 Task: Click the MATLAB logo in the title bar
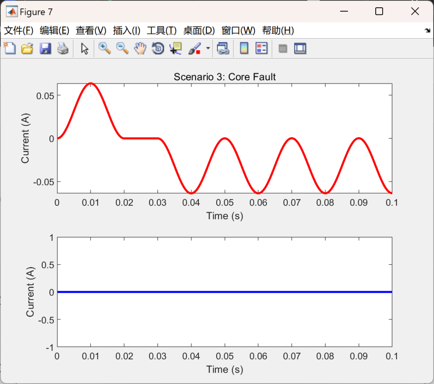(x=12, y=12)
